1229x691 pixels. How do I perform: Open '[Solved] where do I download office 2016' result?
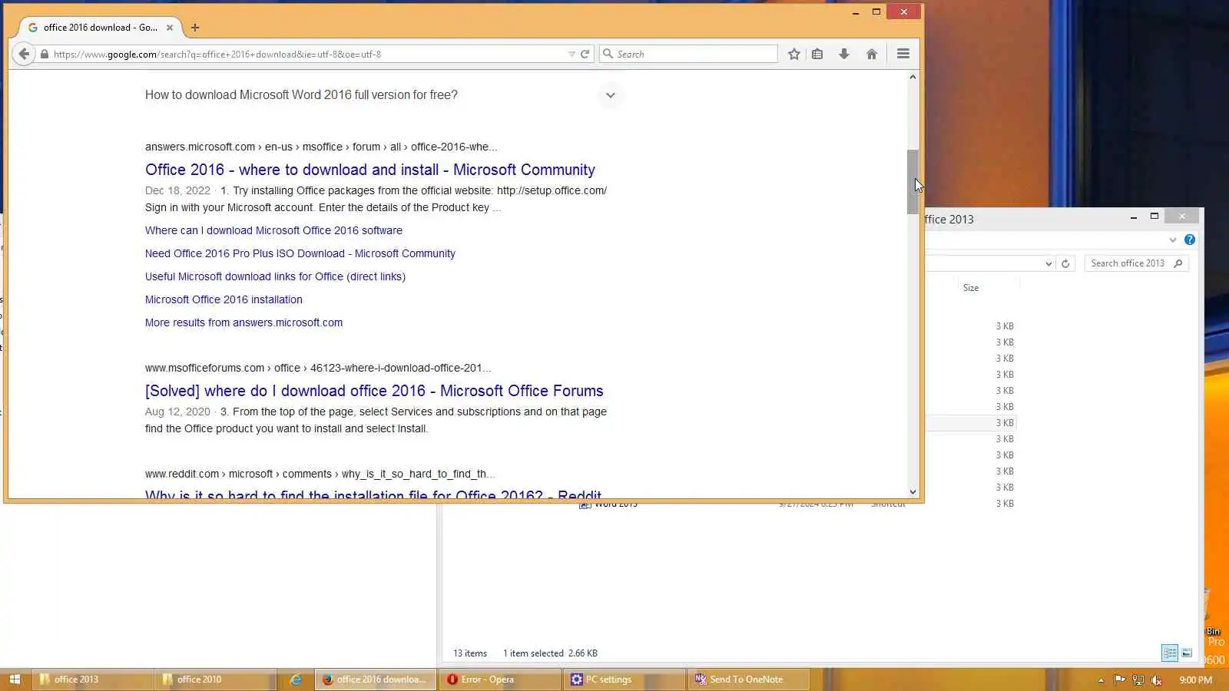374,391
